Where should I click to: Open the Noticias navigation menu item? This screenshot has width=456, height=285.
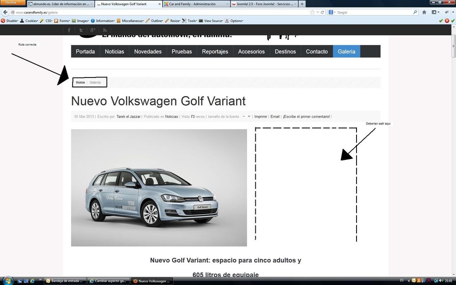pyautogui.click(x=114, y=51)
